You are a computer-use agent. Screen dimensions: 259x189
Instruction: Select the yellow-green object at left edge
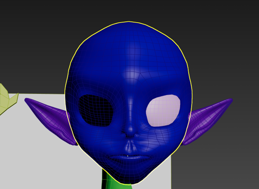click(6, 100)
